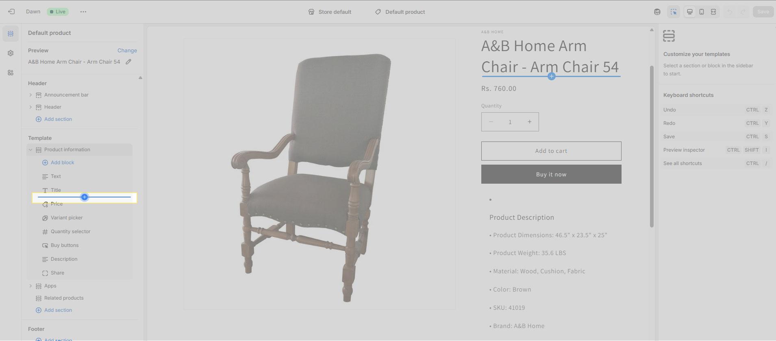
Task: Open the Theme settings gear in sidebar
Action: click(11, 53)
